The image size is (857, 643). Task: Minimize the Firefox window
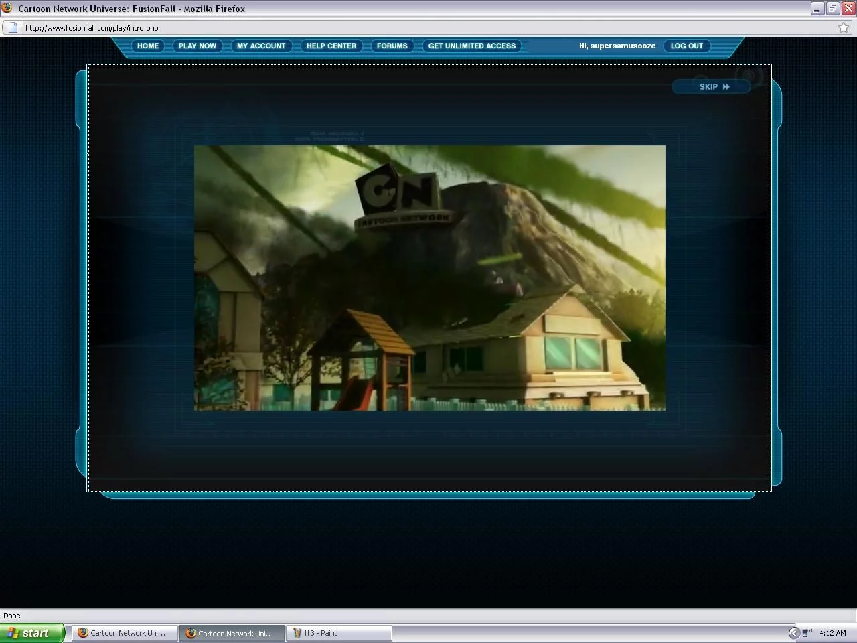coord(817,9)
